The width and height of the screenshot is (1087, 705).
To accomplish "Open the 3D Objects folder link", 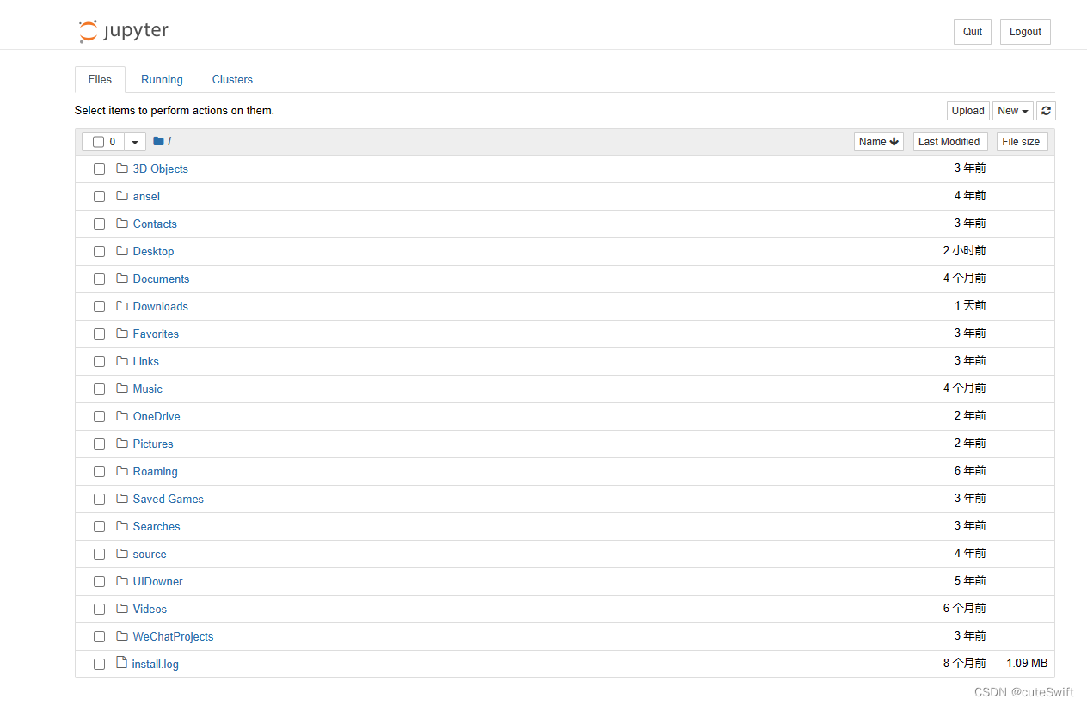I will (160, 169).
